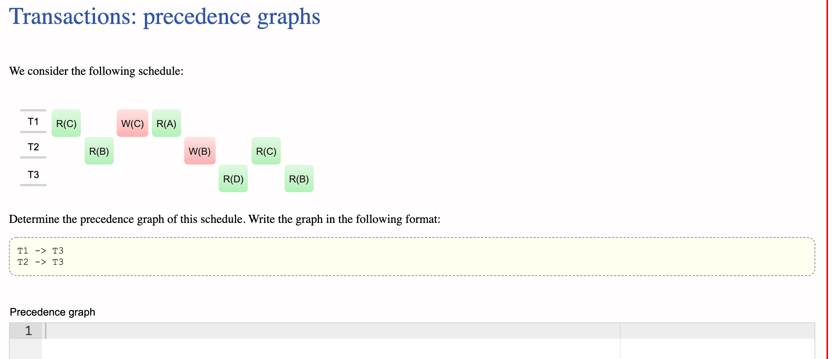Click the dashed format example box
This screenshot has width=837, height=359.
[412, 257]
